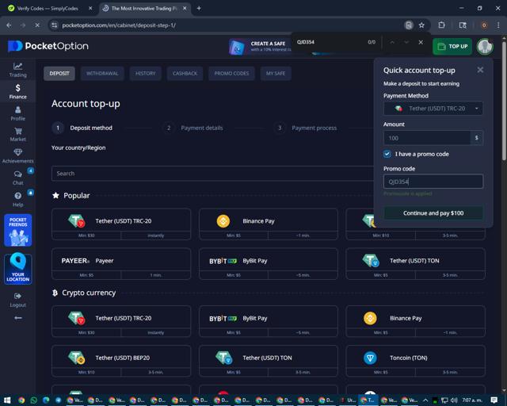Close the Quick account top-up panel
Image resolution: width=507 pixels, height=406 pixels.
(x=480, y=70)
